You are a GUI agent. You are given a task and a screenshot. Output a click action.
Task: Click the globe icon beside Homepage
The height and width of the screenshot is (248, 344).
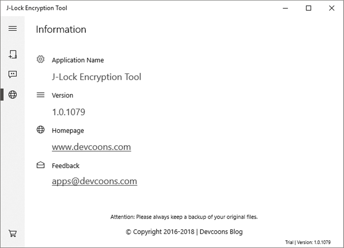(x=41, y=130)
